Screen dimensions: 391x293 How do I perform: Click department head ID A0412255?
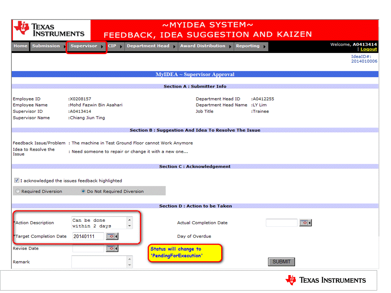[x=264, y=99]
